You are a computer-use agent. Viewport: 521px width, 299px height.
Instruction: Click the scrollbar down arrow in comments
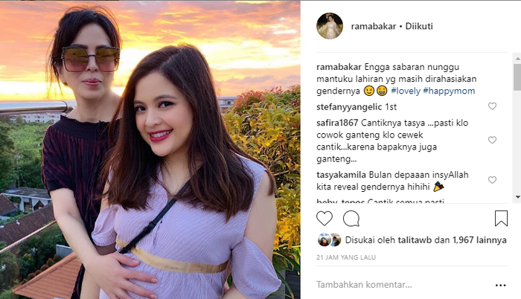click(517, 197)
